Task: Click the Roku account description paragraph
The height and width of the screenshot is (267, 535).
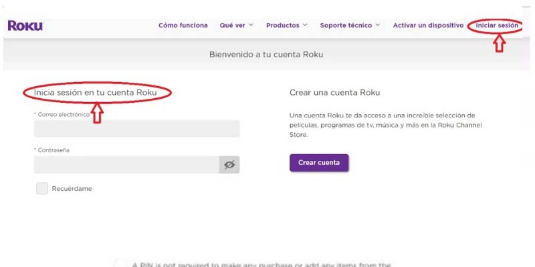Action: (386, 125)
